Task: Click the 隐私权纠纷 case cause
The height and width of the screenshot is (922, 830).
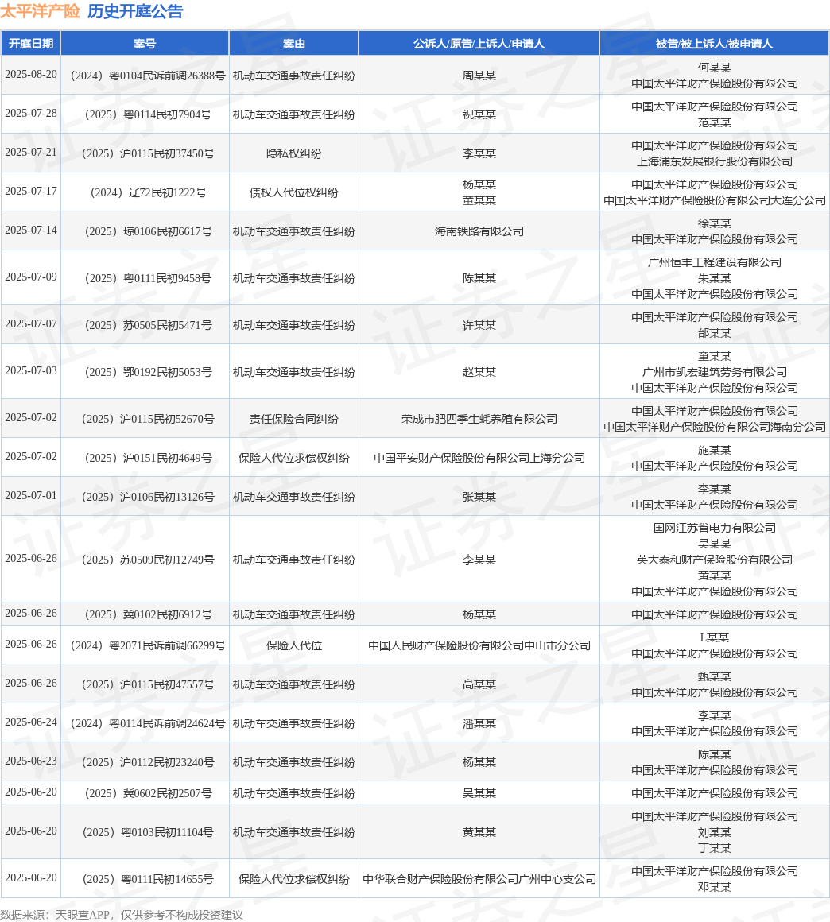Action: [x=293, y=153]
